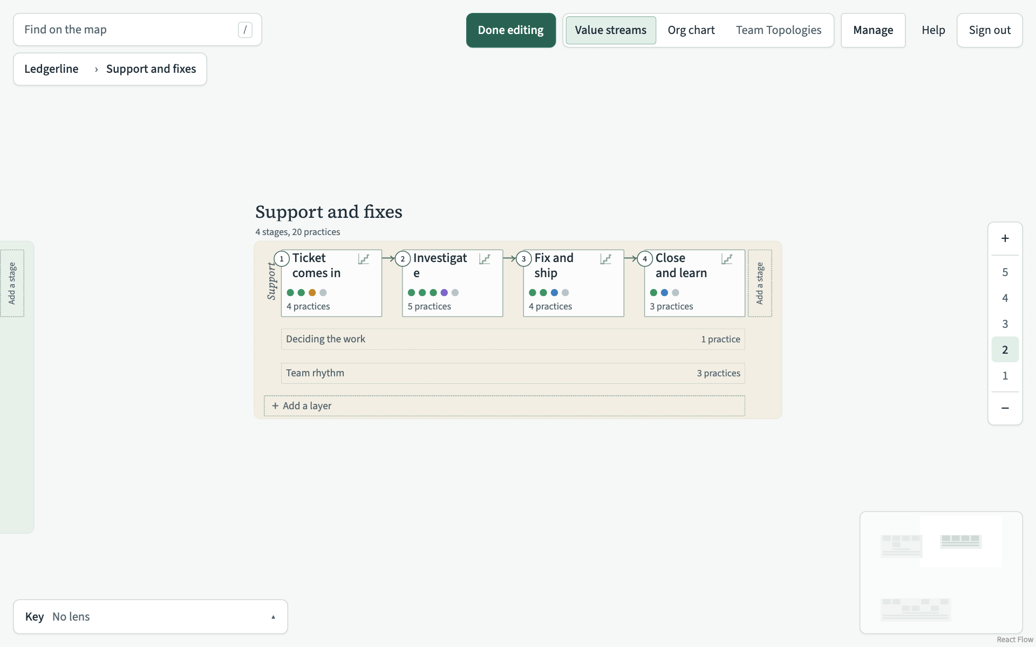Viewport: 1036px width, 647px height.
Task: Click the React Flow attribution link
Action: coord(1014,639)
